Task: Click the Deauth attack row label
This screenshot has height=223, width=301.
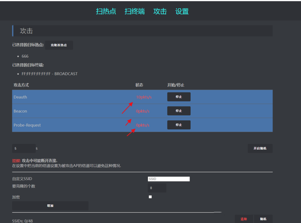Action: pyautogui.click(x=20, y=97)
